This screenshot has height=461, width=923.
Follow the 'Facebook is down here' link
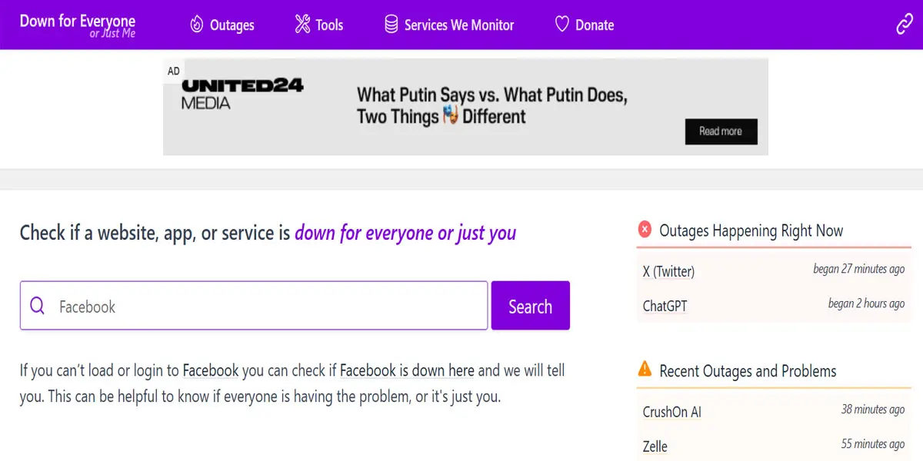(407, 370)
